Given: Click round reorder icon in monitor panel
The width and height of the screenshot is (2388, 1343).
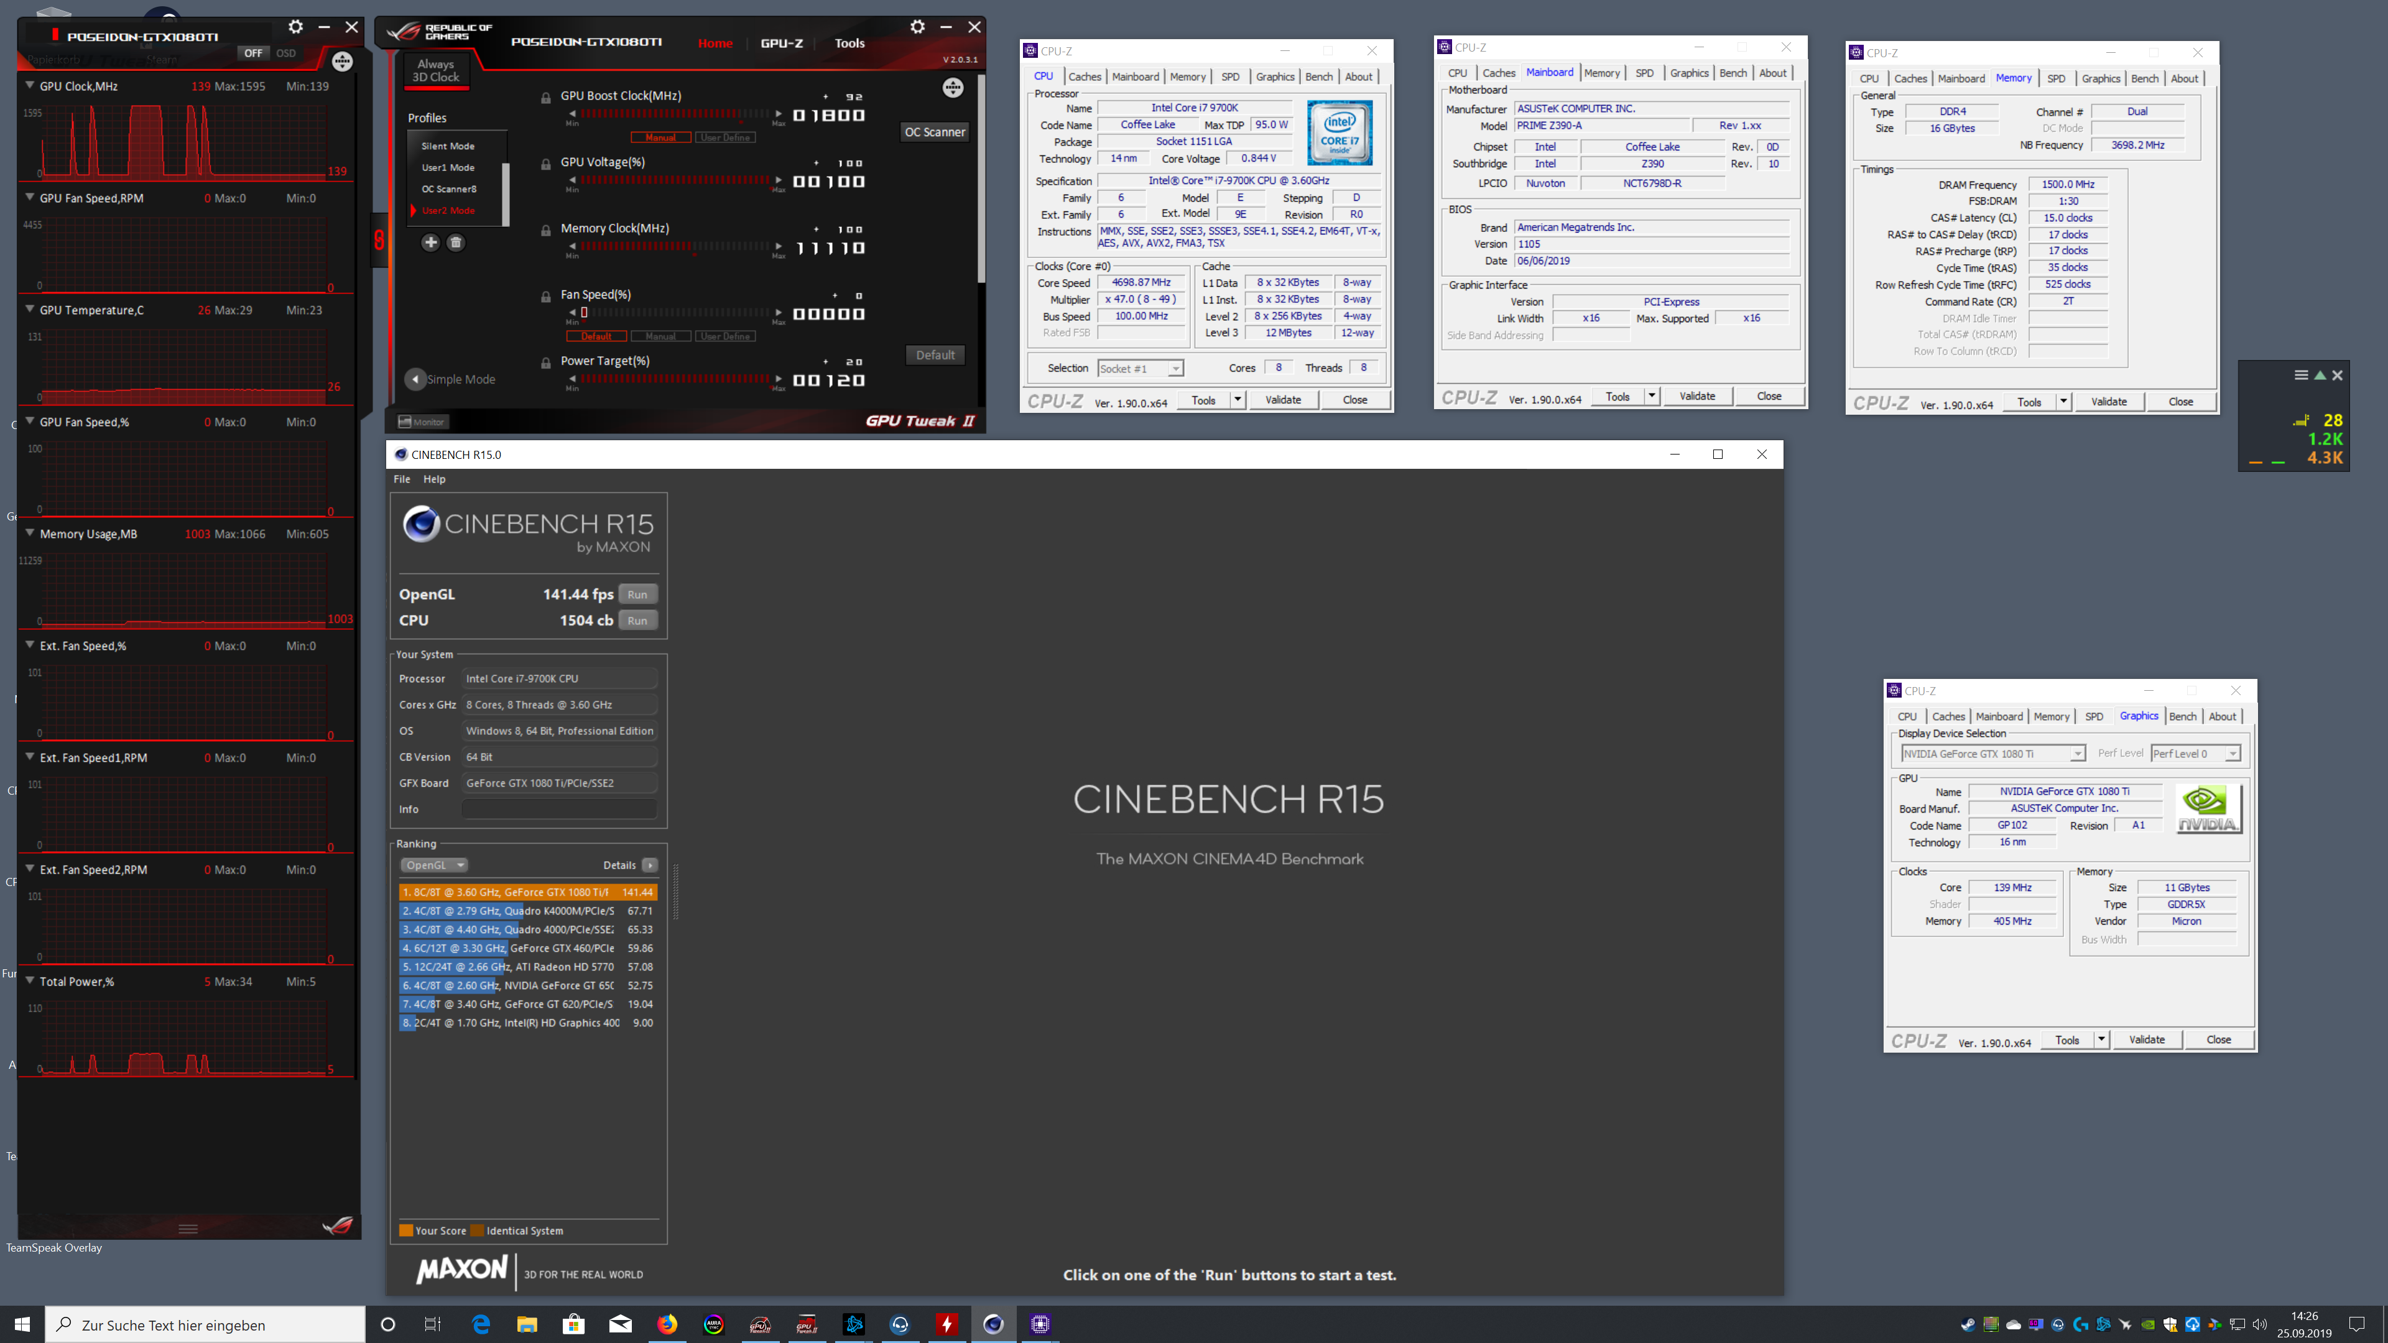Looking at the screenshot, I should click(x=342, y=62).
